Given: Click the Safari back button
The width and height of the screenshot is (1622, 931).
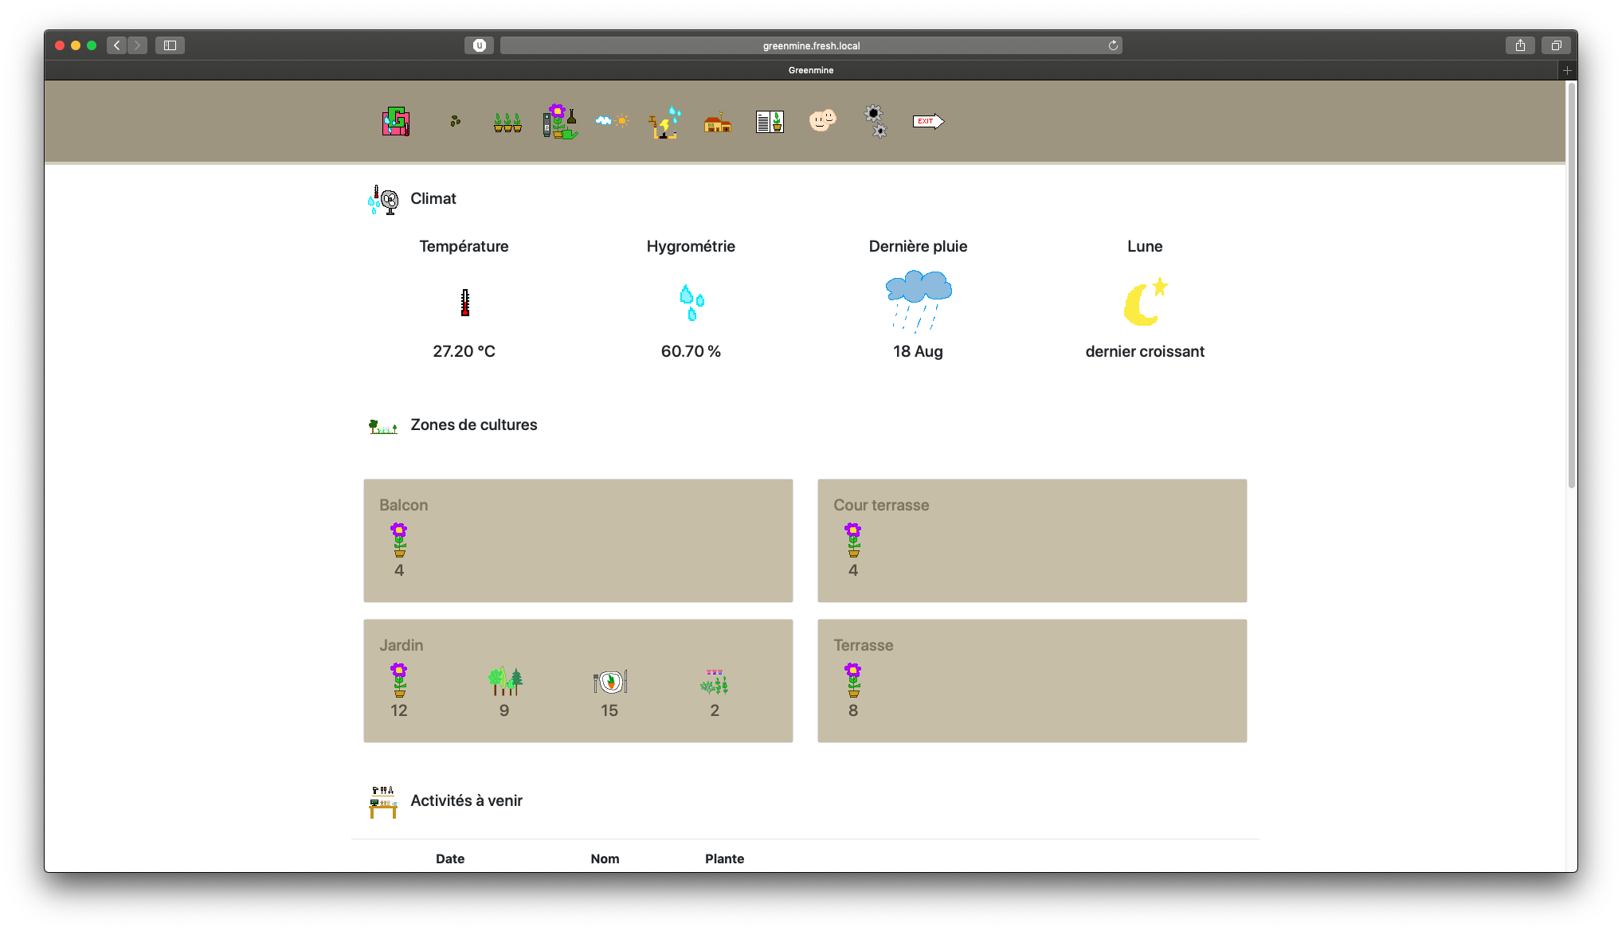Looking at the screenshot, I should [117, 45].
